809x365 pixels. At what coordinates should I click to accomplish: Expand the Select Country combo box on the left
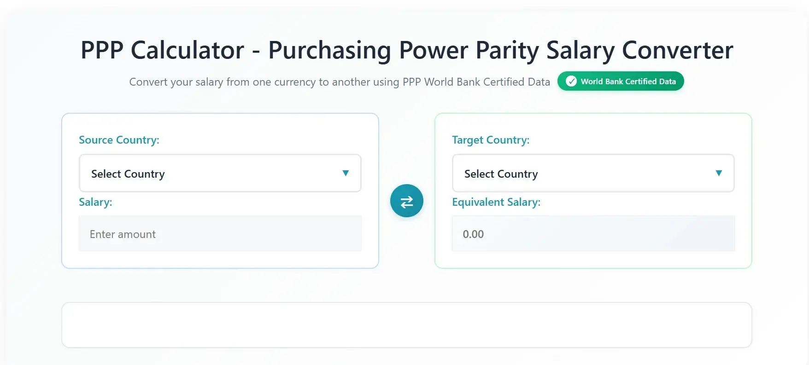tap(220, 174)
